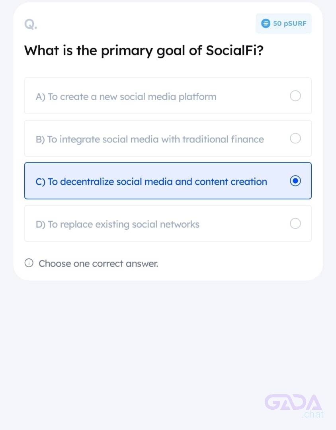Select radio button for option A

tap(295, 96)
